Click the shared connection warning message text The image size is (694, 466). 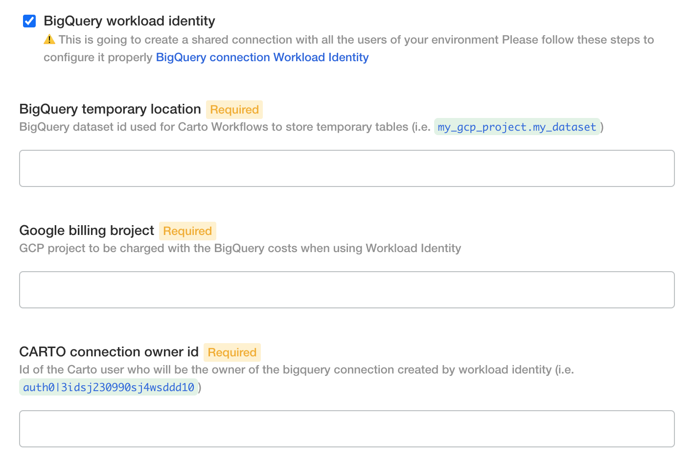(x=356, y=40)
